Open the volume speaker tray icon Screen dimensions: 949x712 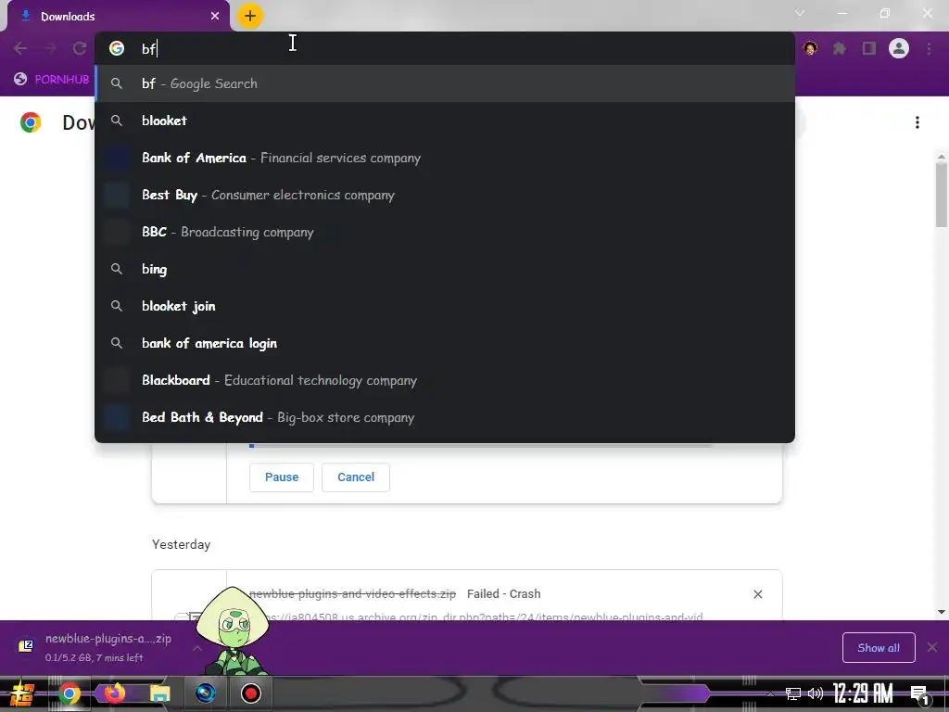(x=816, y=693)
